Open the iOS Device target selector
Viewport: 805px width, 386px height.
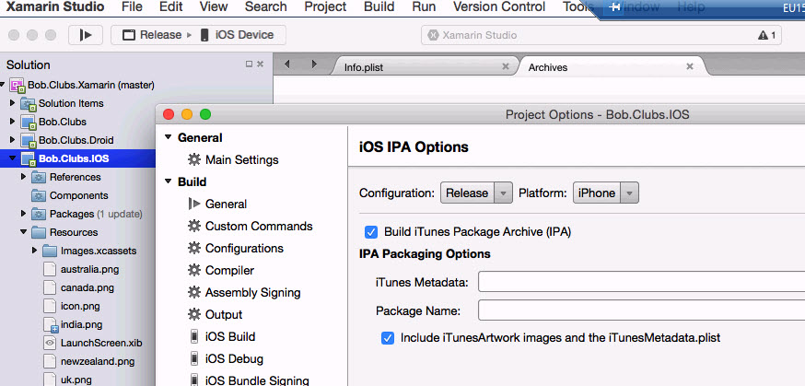238,35
